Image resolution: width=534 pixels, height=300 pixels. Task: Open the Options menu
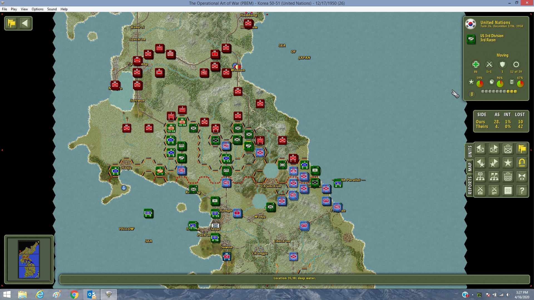coord(38,9)
